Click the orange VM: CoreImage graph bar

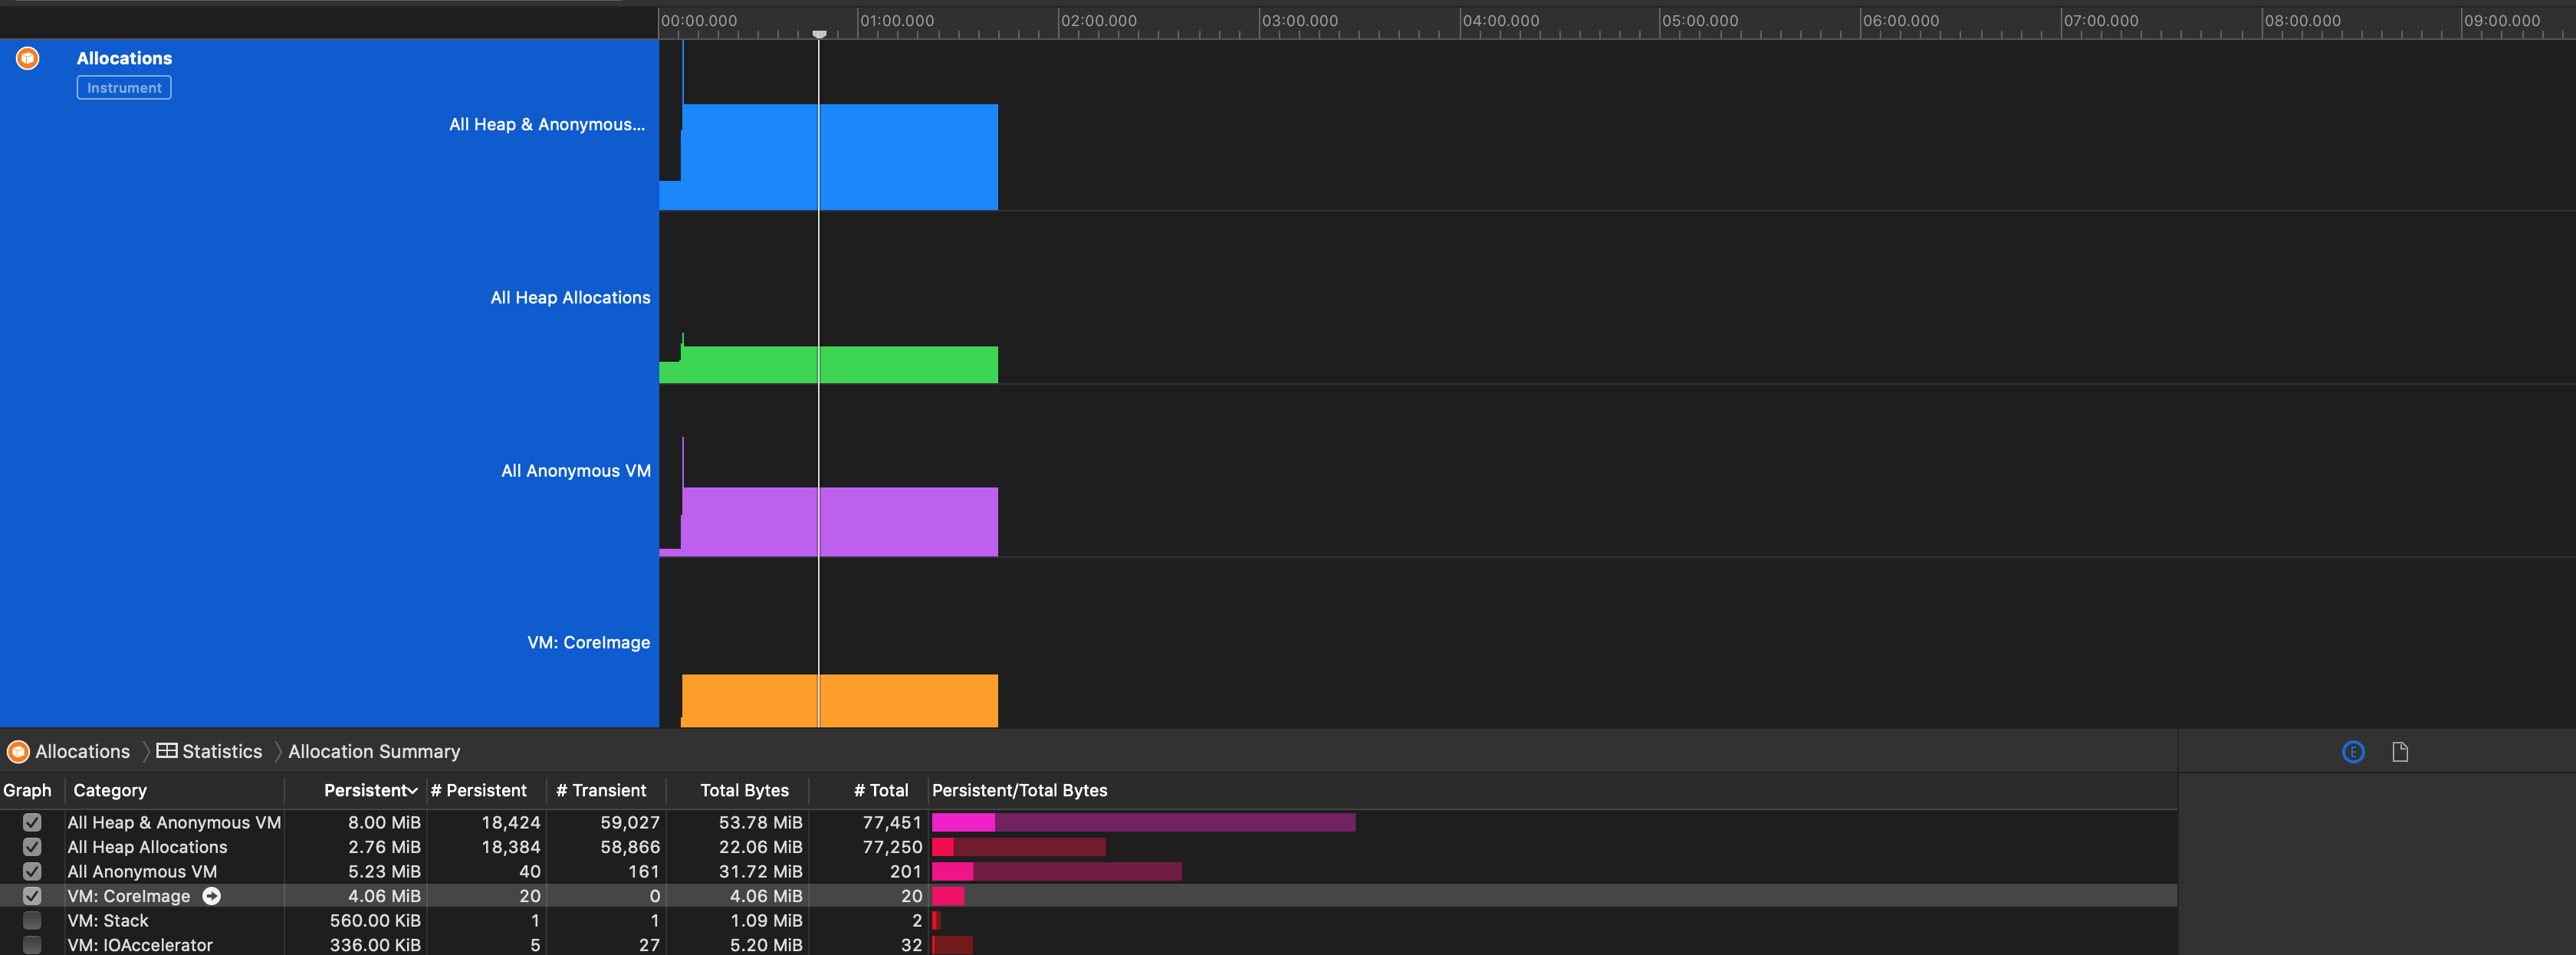click(x=900, y=700)
